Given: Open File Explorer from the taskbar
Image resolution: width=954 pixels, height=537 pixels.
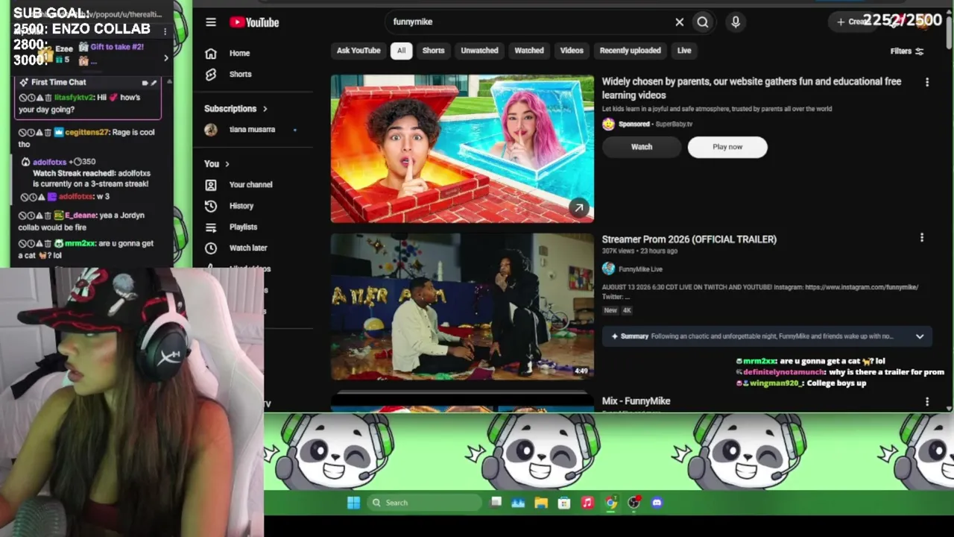Looking at the screenshot, I should click(541, 503).
